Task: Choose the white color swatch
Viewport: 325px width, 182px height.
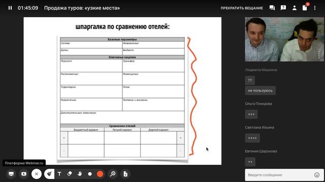Action: pos(90,174)
